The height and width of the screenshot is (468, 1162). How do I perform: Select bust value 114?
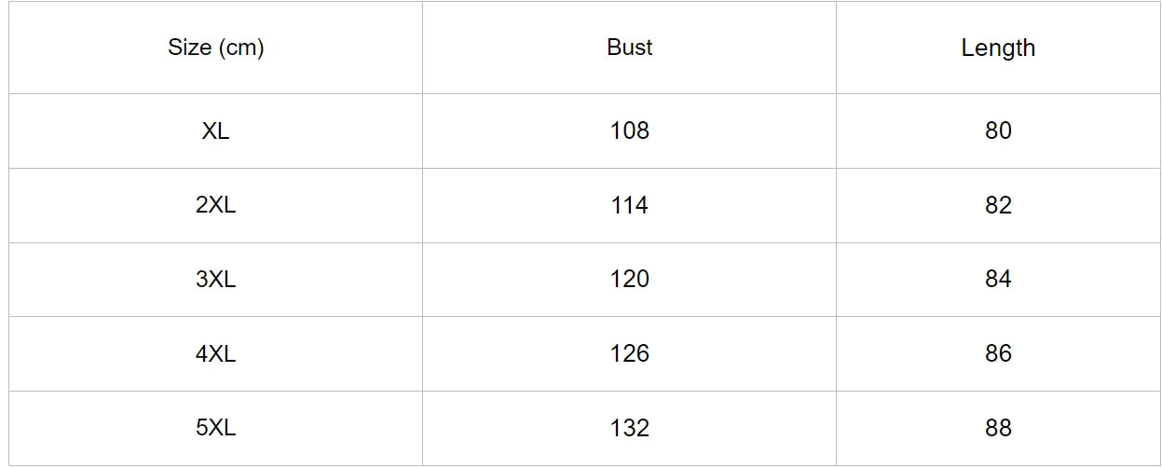[x=629, y=205]
